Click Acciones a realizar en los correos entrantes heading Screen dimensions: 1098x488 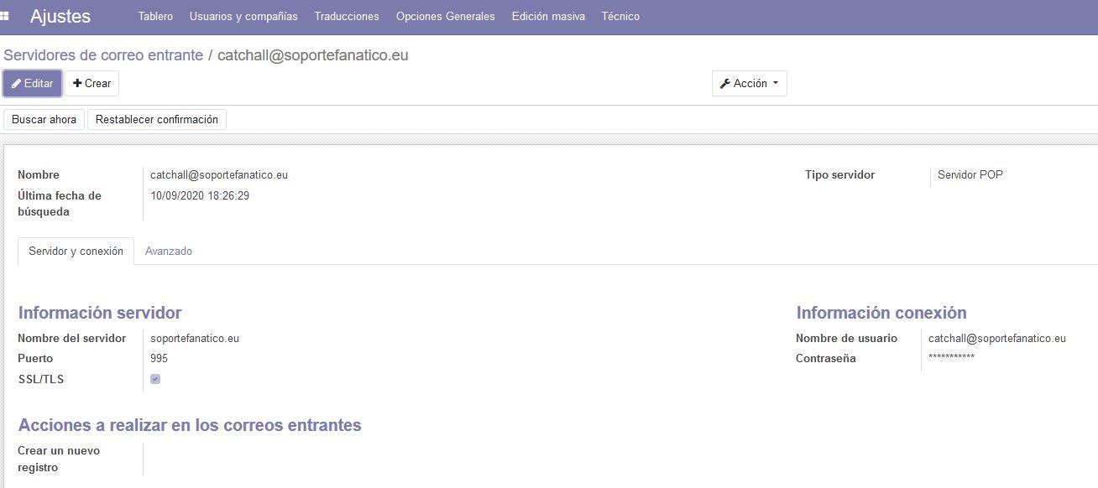(190, 425)
